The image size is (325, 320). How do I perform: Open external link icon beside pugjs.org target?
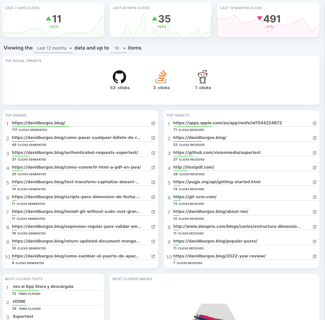(315, 182)
